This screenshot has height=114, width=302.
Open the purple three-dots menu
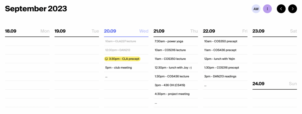pyautogui.click(x=267, y=9)
